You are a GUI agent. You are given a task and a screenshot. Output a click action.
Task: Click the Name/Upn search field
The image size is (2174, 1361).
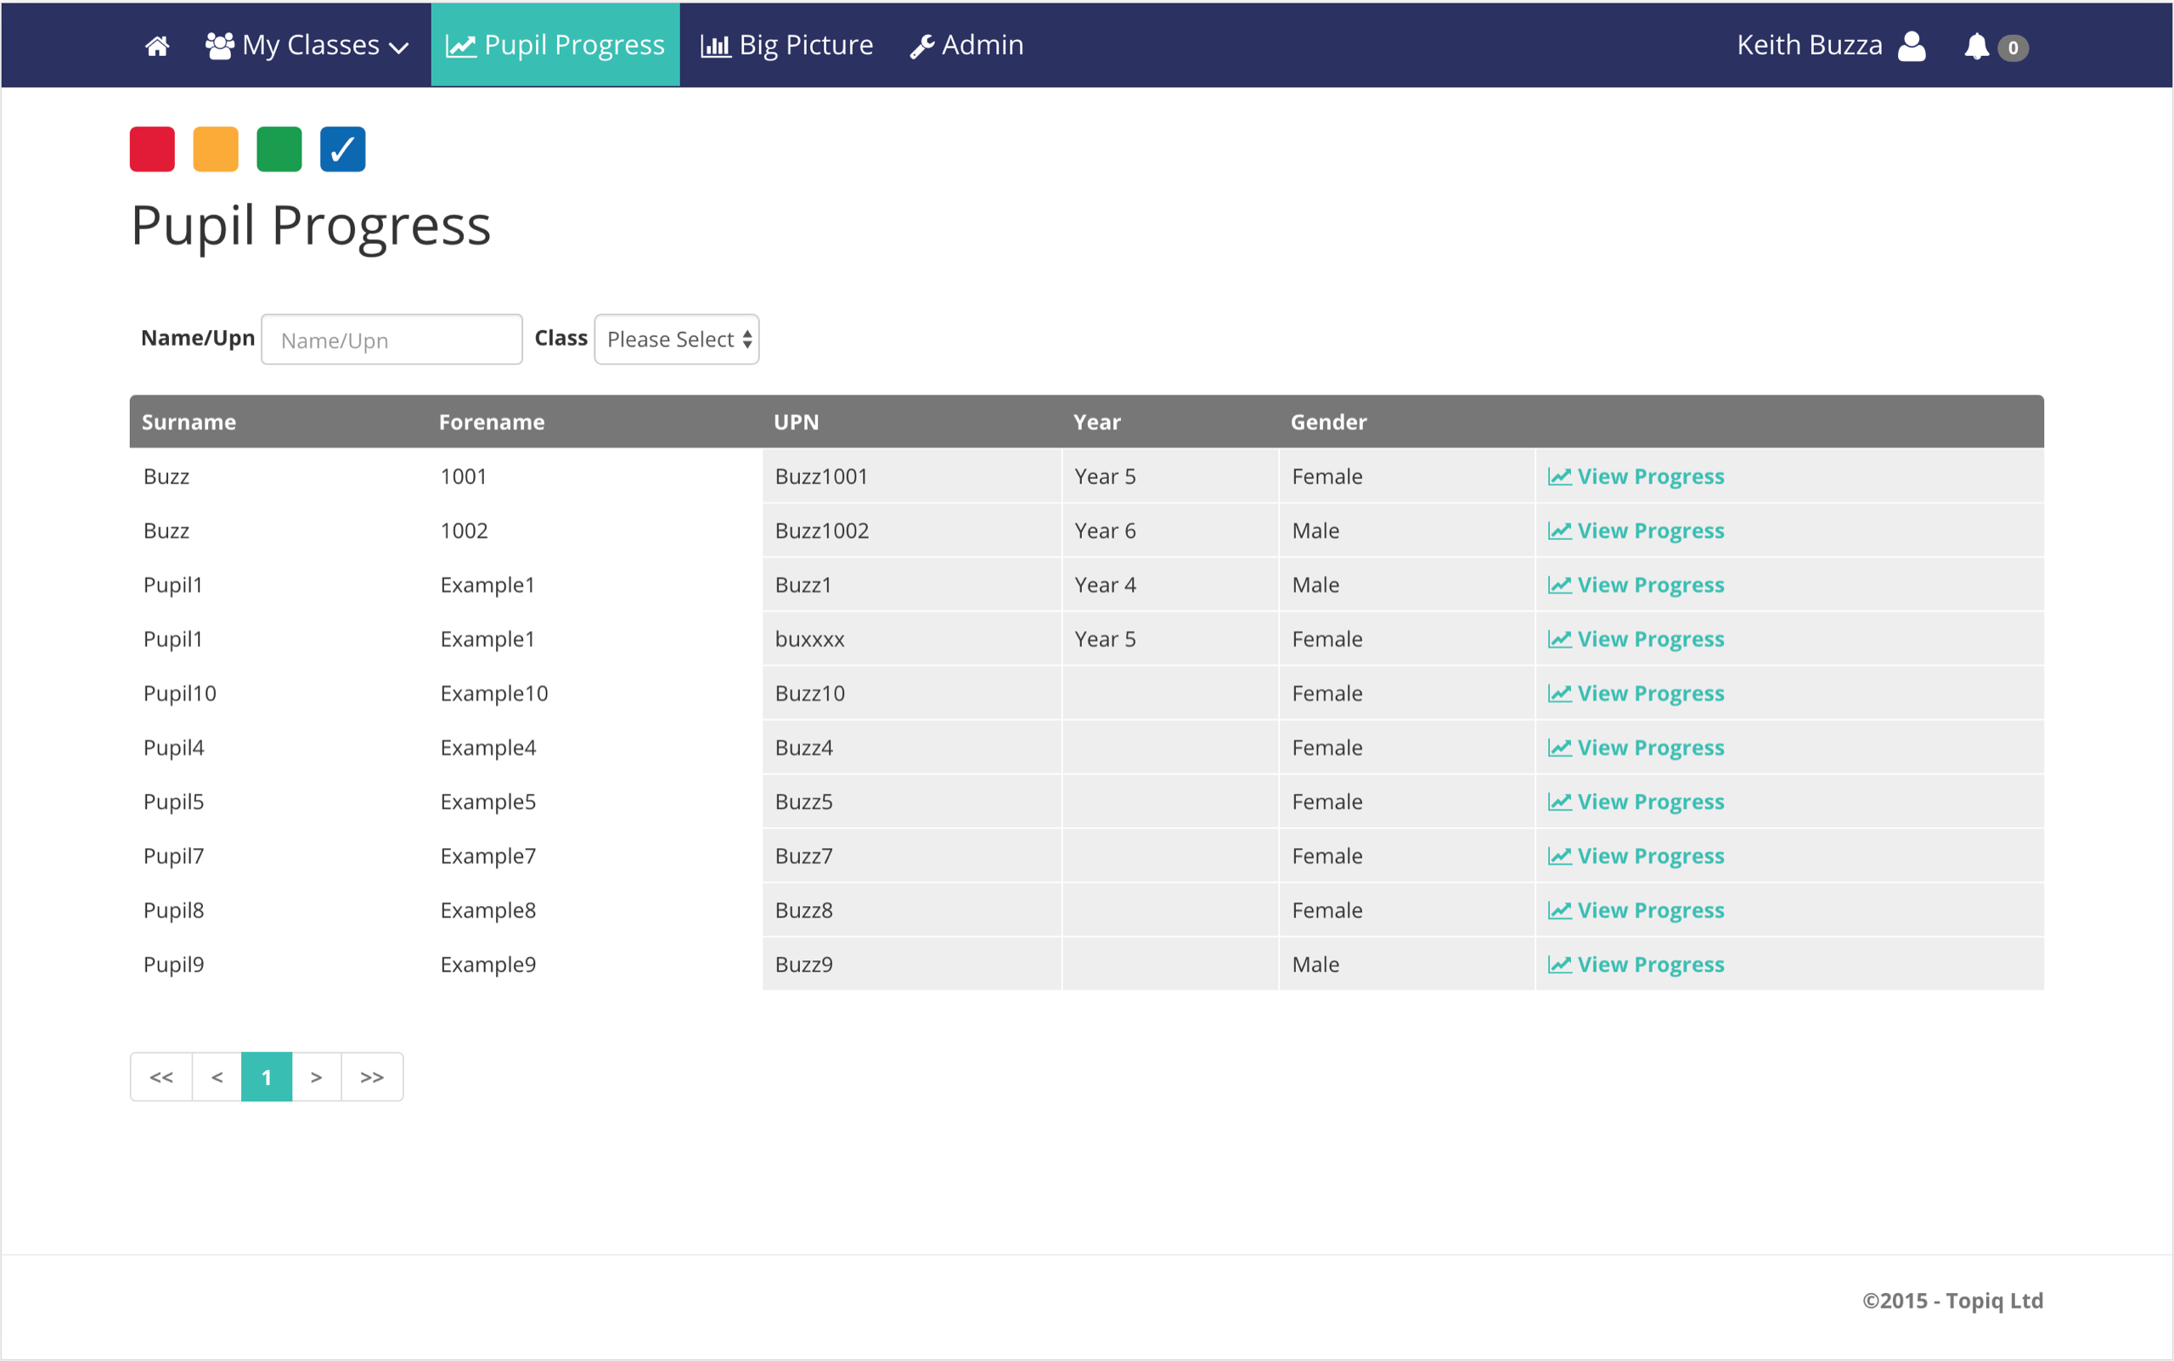(x=391, y=340)
